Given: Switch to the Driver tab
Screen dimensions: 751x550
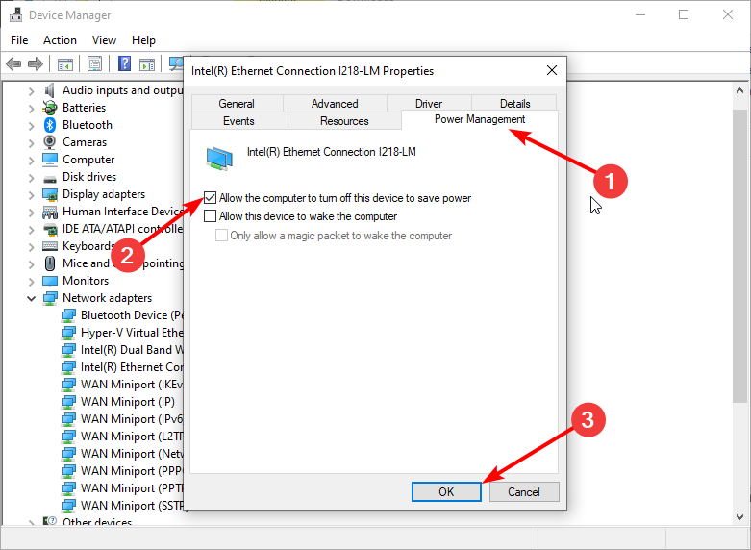Looking at the screenshot, I should (429, 104).
